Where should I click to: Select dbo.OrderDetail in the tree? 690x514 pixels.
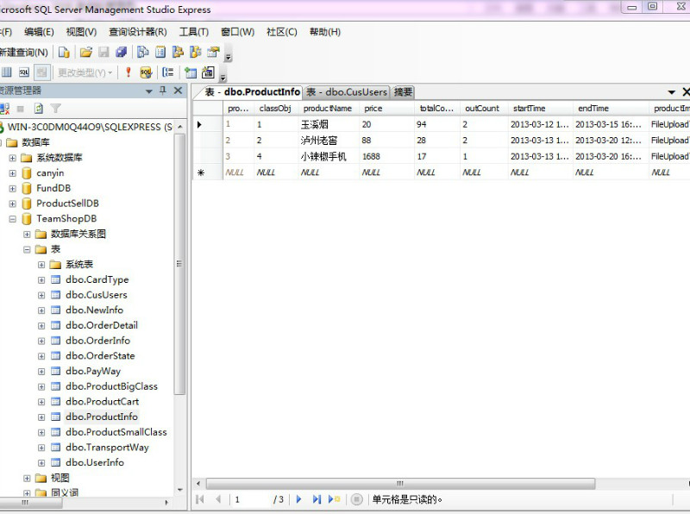point(101,325)
